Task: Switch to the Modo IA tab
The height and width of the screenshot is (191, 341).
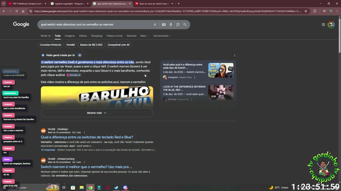Action: click(x=46, y=36)
